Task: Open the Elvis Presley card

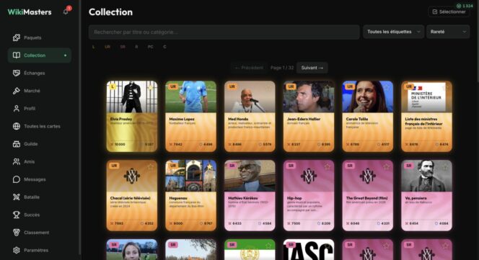Action: click(x=132, y=116)
